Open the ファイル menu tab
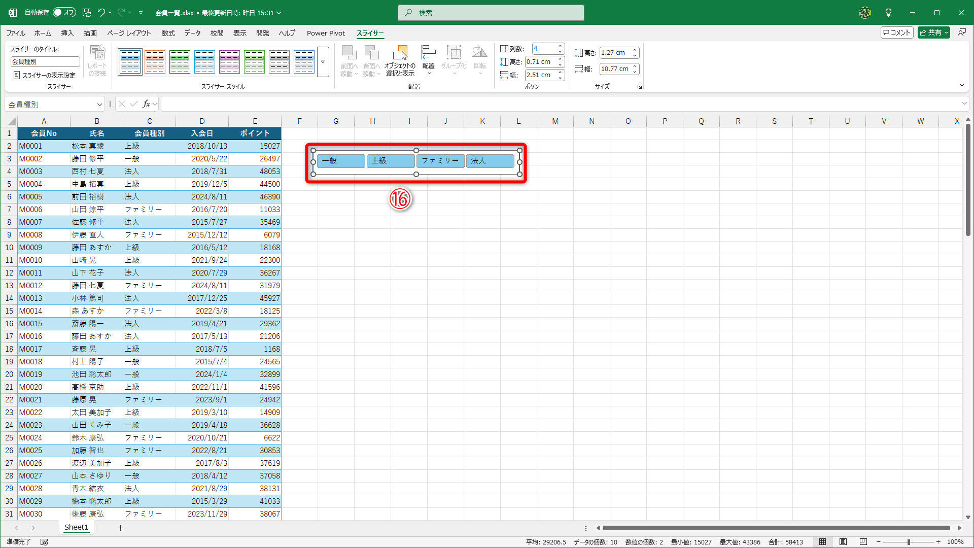Image resolution: width=974 pixels, height=548 pixels. click(16, 33)
